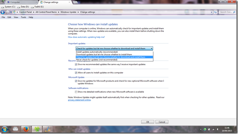
Task: Click the signal strength tray icon
Action: (x=213, y=129)
